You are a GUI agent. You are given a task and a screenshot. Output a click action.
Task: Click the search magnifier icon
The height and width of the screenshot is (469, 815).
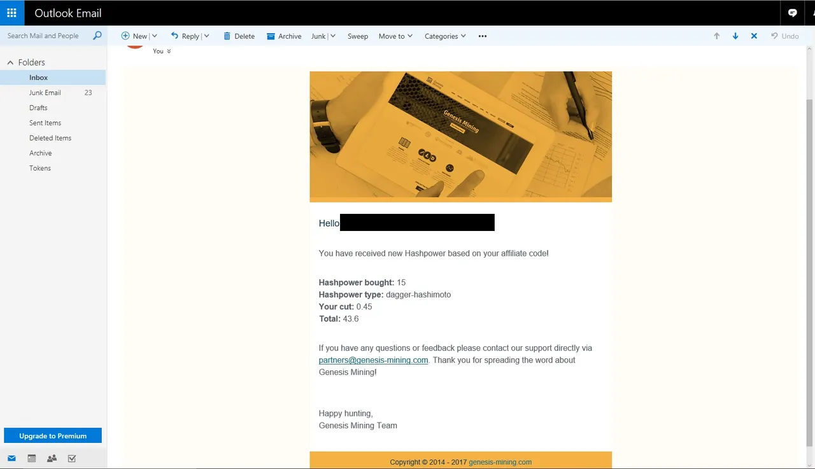click(x=97, y=36)
